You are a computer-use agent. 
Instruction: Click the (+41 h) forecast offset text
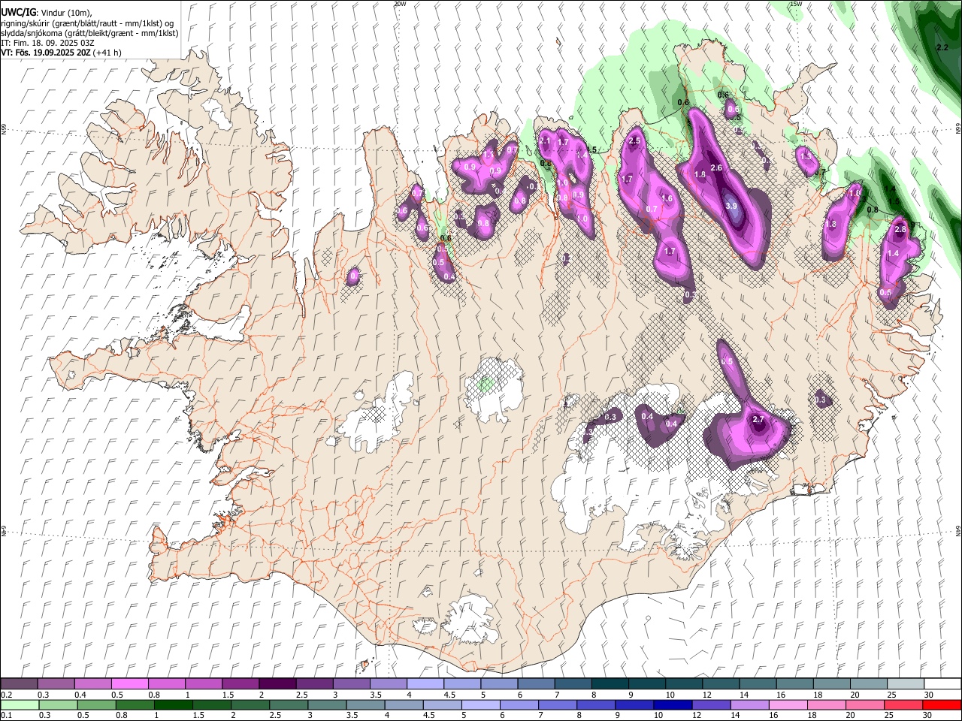click(107, 53)
